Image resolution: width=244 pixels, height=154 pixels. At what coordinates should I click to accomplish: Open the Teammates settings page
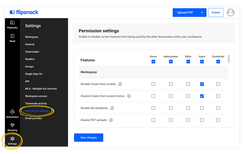32,52
